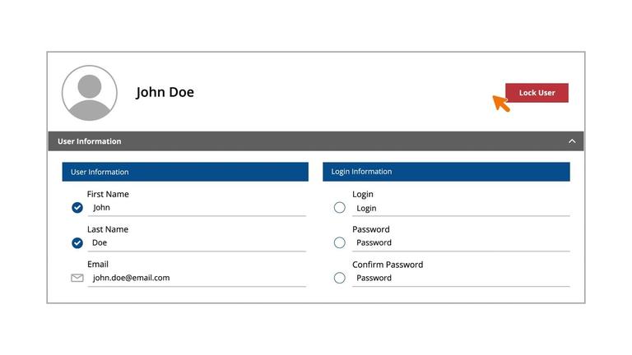This screenshot has width=632, height=355.
Task: Click the blue Login Information panel header
Action: click(446, 172)
